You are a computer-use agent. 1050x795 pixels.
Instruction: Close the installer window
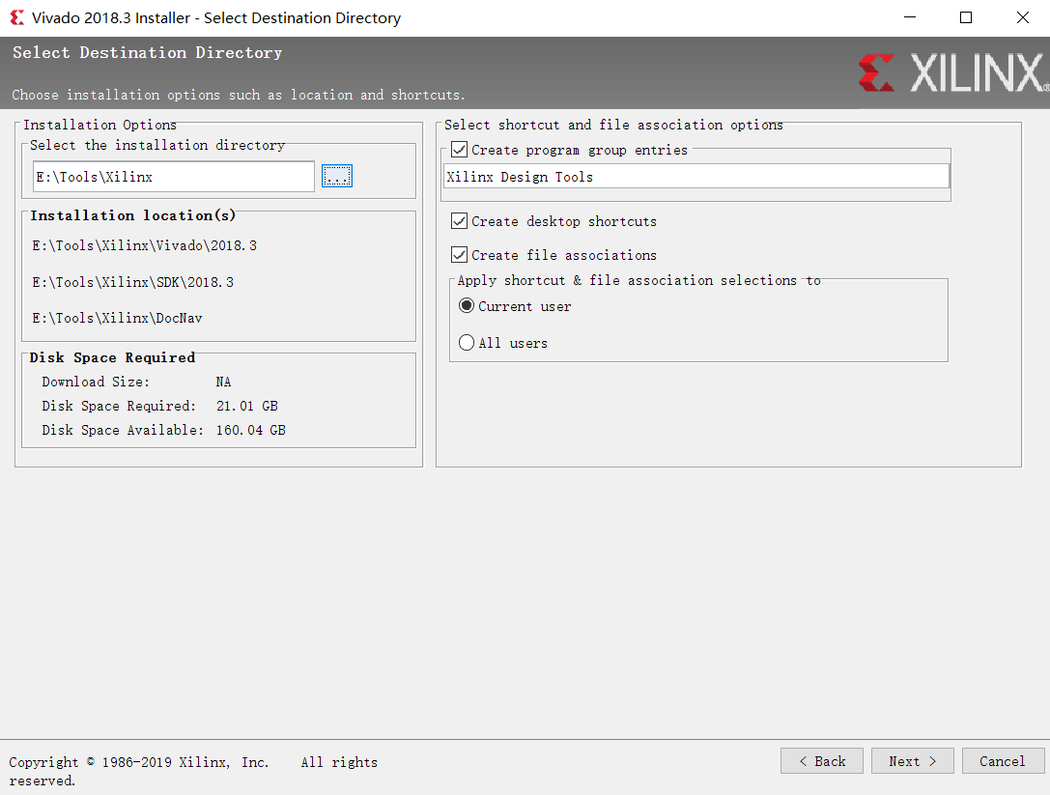pos(1023,17)
